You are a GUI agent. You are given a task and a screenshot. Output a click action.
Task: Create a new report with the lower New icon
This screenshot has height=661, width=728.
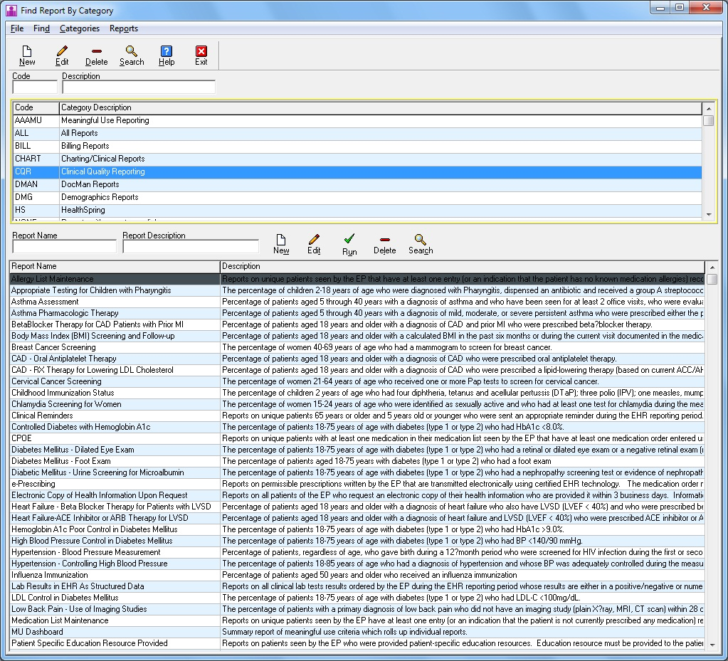pos(281,244)
